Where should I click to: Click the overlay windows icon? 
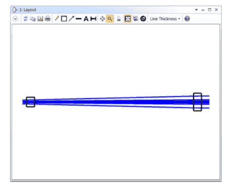[136, 19]
